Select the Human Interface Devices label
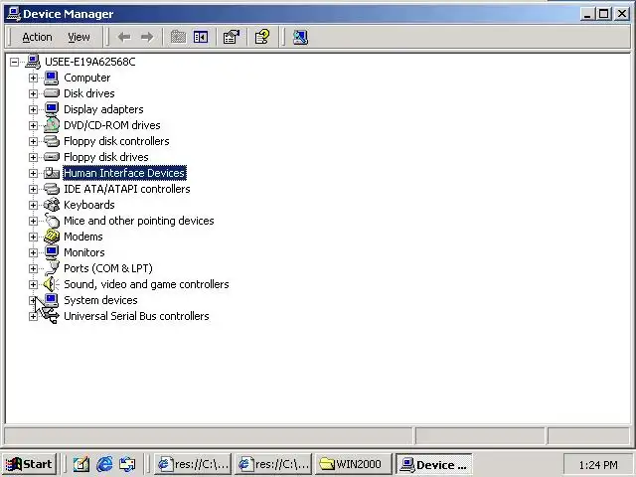636x477 pixels. [x=124, y=173]
